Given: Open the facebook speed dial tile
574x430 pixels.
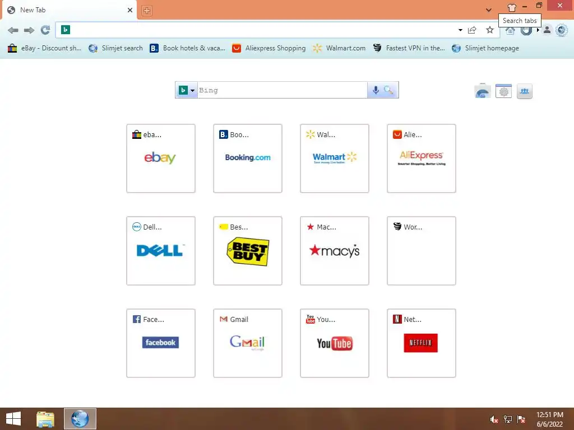Looking at the screenshot, I should point(161,343).
